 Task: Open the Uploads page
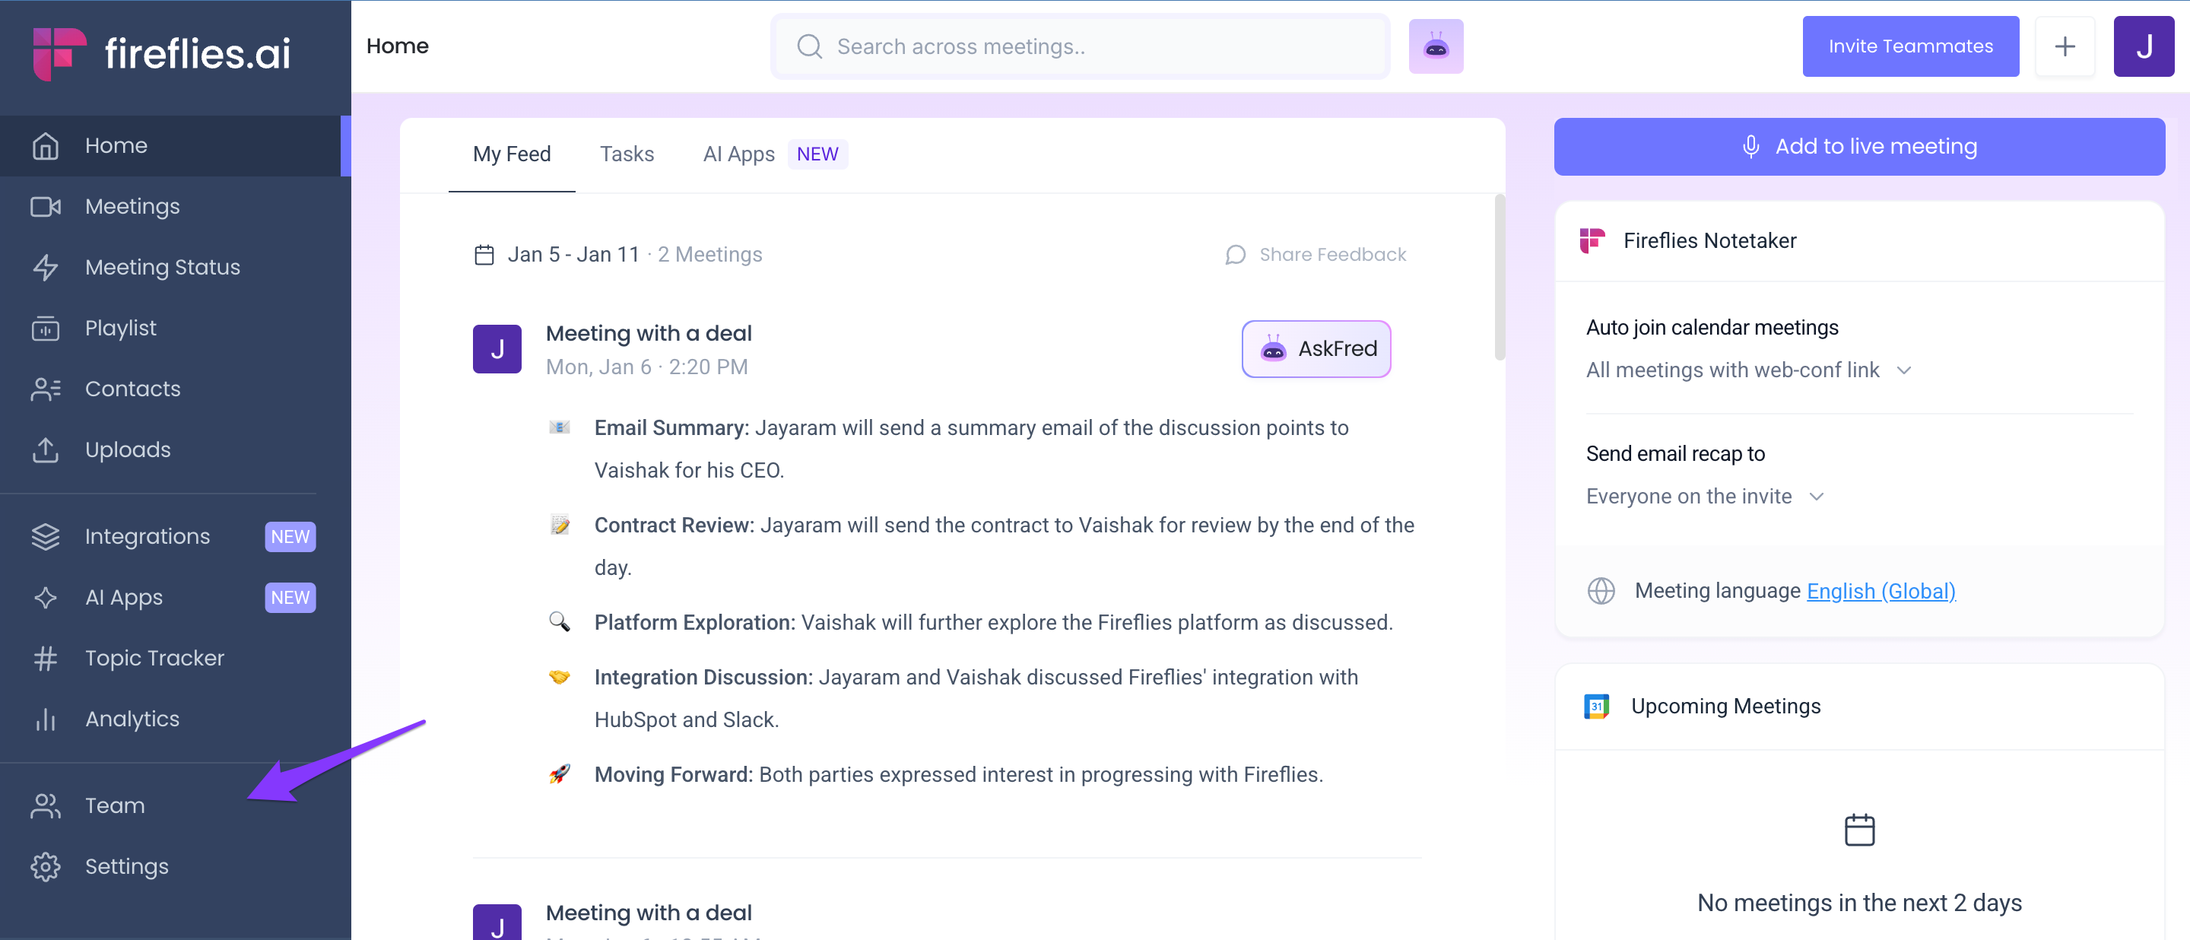click(174, 449)
